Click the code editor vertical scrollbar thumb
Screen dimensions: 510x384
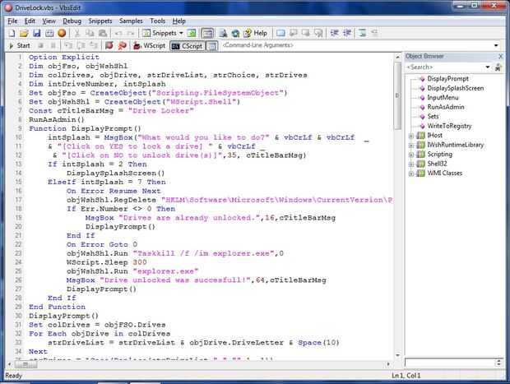click(x=397, y=95)
